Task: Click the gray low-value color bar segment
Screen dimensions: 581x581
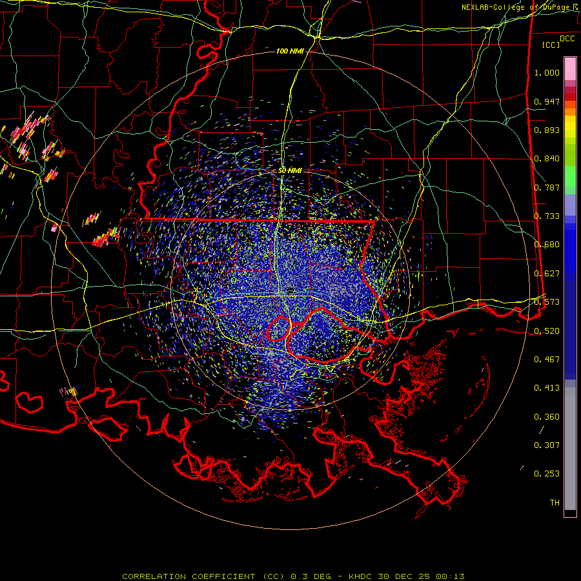Action: click(570, 449)
